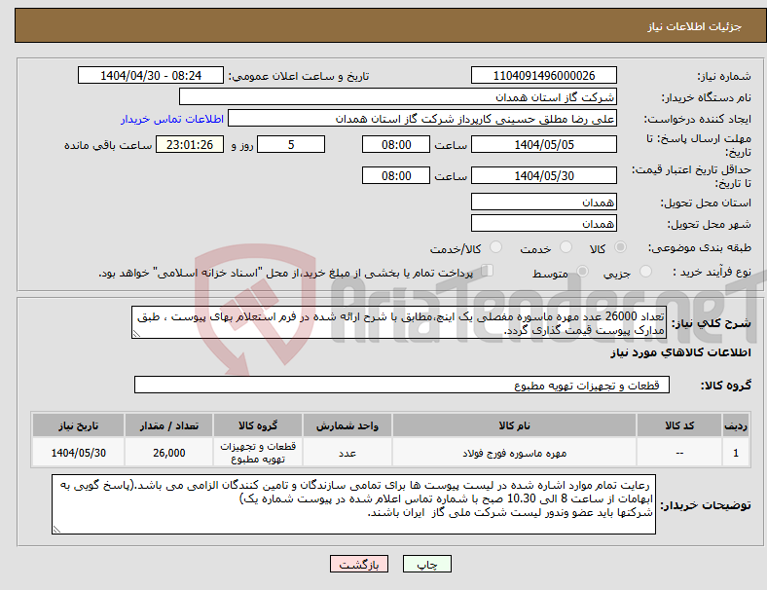Click the کد کالا column header
Screen dimensions: 767x590
(679, 425)
